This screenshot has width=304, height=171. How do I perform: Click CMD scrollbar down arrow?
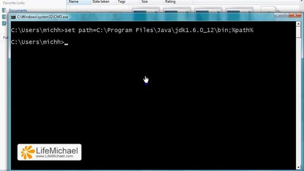[298, 167]
